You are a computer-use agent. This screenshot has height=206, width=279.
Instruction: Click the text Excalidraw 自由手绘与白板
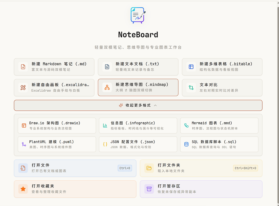click(x=56, y=90)
